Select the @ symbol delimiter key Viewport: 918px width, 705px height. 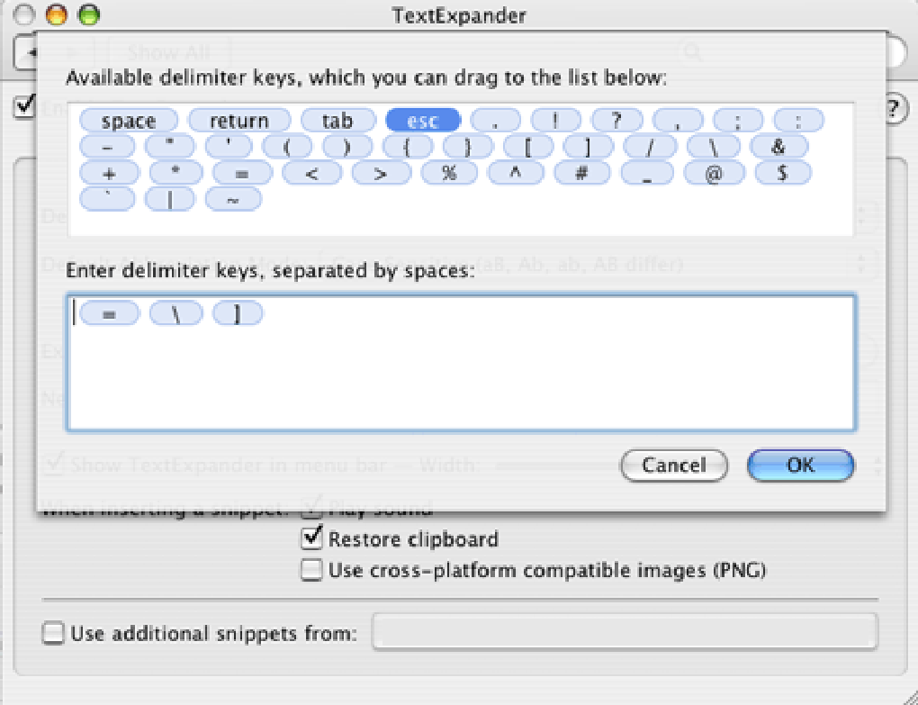714,173
